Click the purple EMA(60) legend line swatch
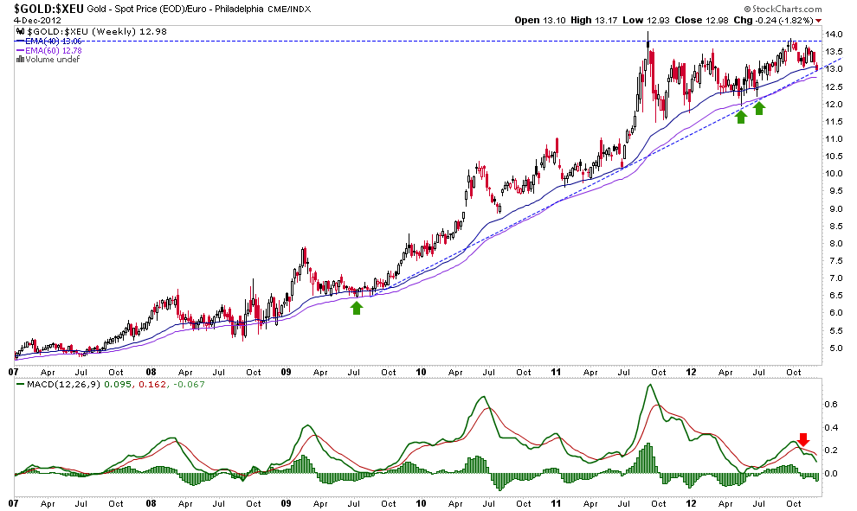This screenshot has width=857, height=511. (21, 50)
